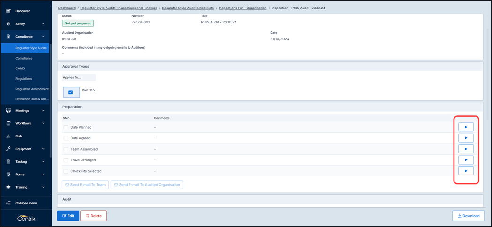Image resolution: width=492 pixels, height=227 pixels.
Task: Click the play arrow for Date Agreed
Action: click(x=465, y=138)
